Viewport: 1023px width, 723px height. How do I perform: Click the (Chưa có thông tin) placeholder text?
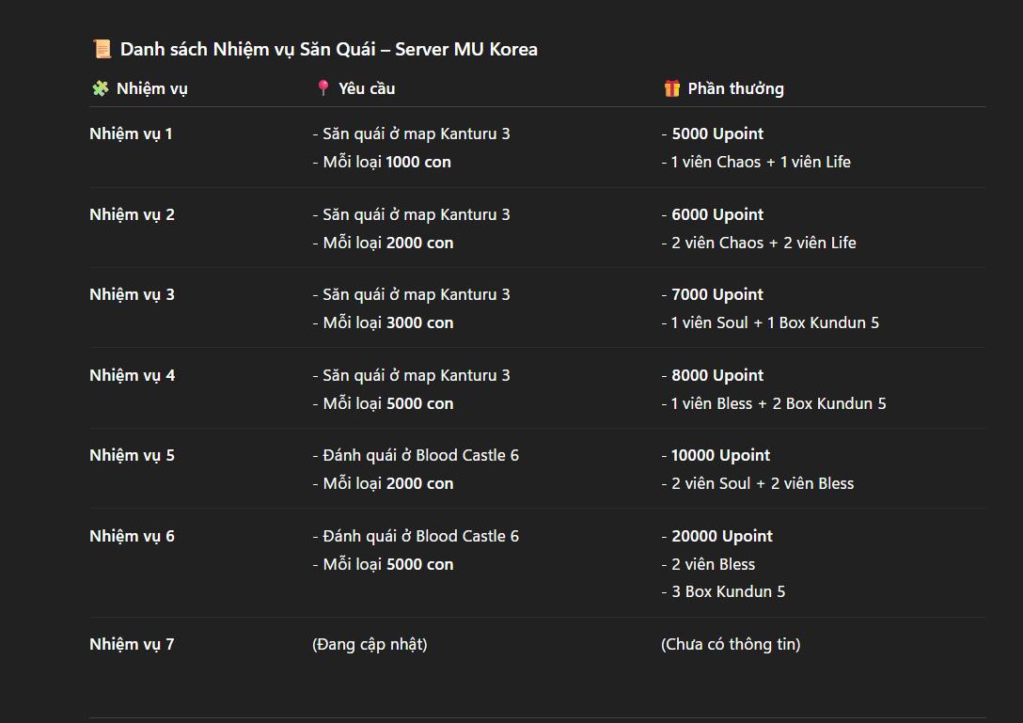click(731, 644)
